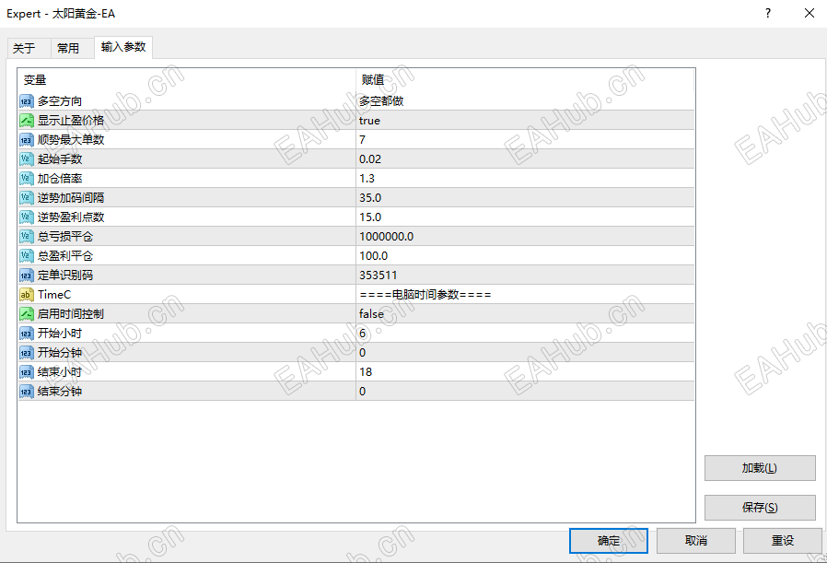
Task: Select the 顺势最大单数 variable name
Action: pos(71,140)
